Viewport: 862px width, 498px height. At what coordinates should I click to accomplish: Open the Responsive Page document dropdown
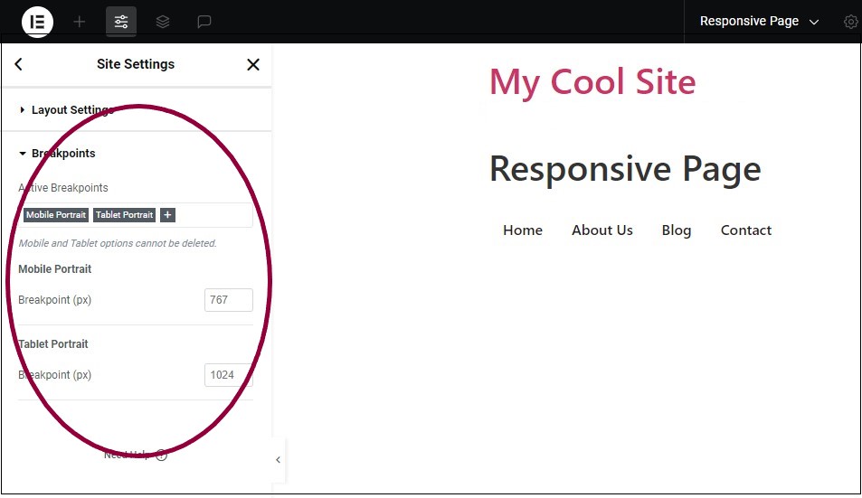tap(759, 22)
